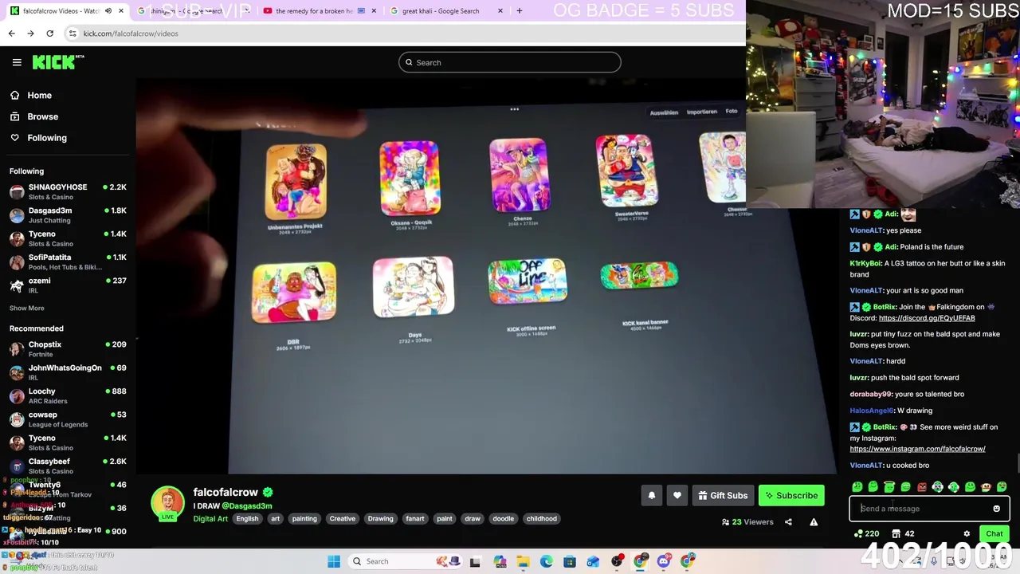This screenshot has height=574, width=1020.
Task: Go forward in browser history
Action: point(30,33)
